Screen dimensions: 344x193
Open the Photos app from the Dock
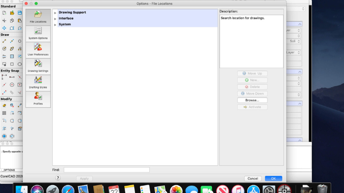point(176,190)
